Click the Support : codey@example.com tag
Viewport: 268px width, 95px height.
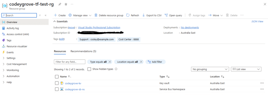(x=97, y=39)
